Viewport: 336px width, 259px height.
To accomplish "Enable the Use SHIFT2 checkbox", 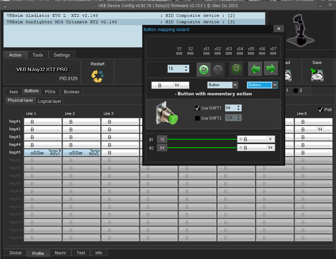I will (197, 118).
